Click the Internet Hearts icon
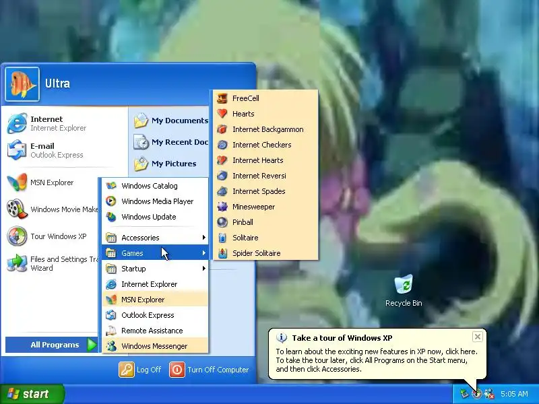Image resolution: width=539 pixels, height=404 pixels. tap(222, 160)
